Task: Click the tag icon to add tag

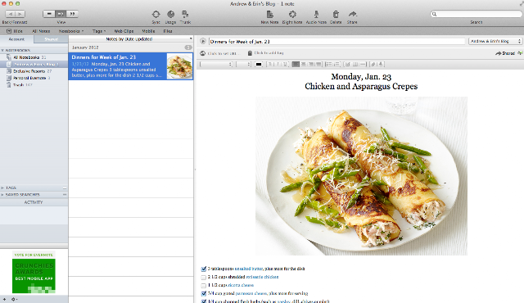Action: 250,53
